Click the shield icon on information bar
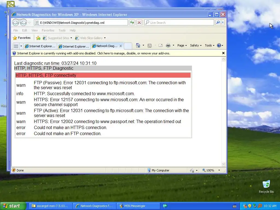The width and height of the screenshot is (280, 210). tap(14, 53)
